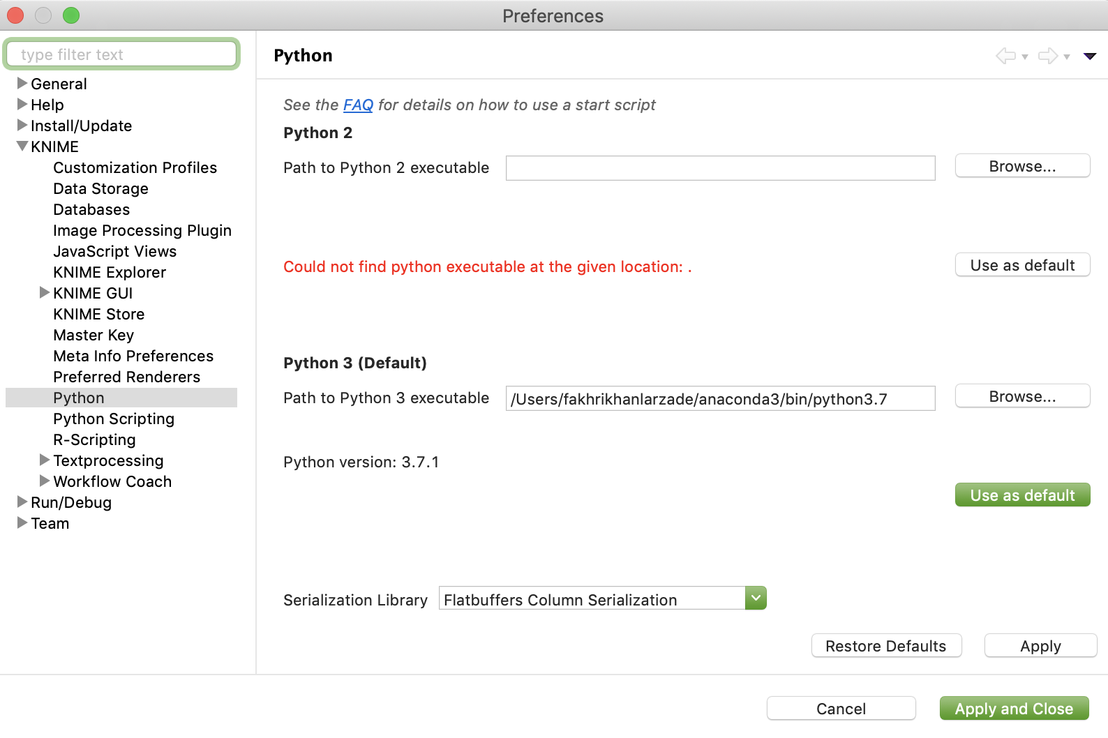Select Python Scripting in the tree
Viewport: 1108px width, 738px height.
(x=114, y=419)
